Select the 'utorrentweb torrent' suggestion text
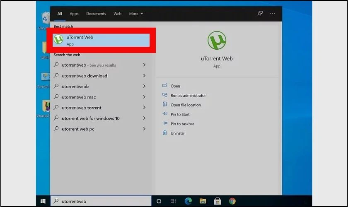The image size is (348, 207). click(82, 108)
